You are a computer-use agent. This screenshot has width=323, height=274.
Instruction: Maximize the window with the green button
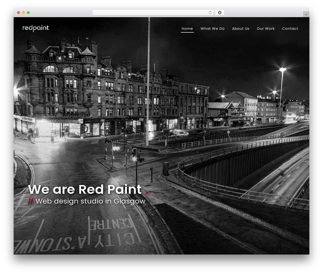pyautogui.click(x=28, y=13)
